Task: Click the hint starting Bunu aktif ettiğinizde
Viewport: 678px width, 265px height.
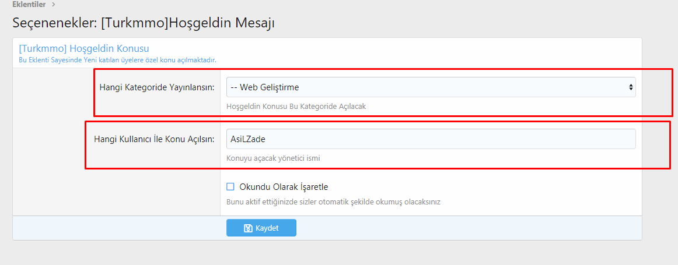Action: click(333, 202)
